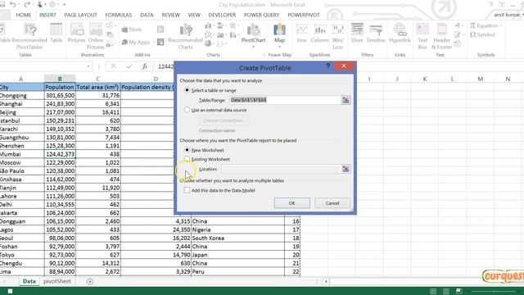This screenshot has width=524, height=295.
Task: Click the South Korea cell
Action: [237, 238]
